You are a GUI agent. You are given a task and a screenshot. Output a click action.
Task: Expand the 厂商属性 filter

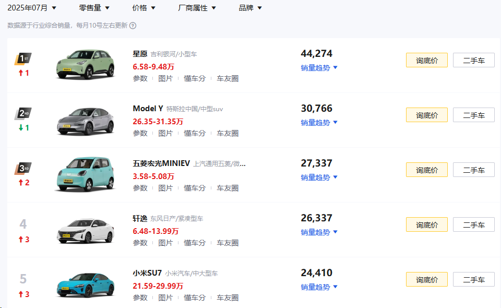click(197, 8)
